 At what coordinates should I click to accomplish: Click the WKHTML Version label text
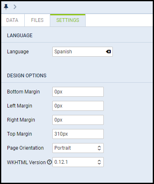tap(26, 162)
